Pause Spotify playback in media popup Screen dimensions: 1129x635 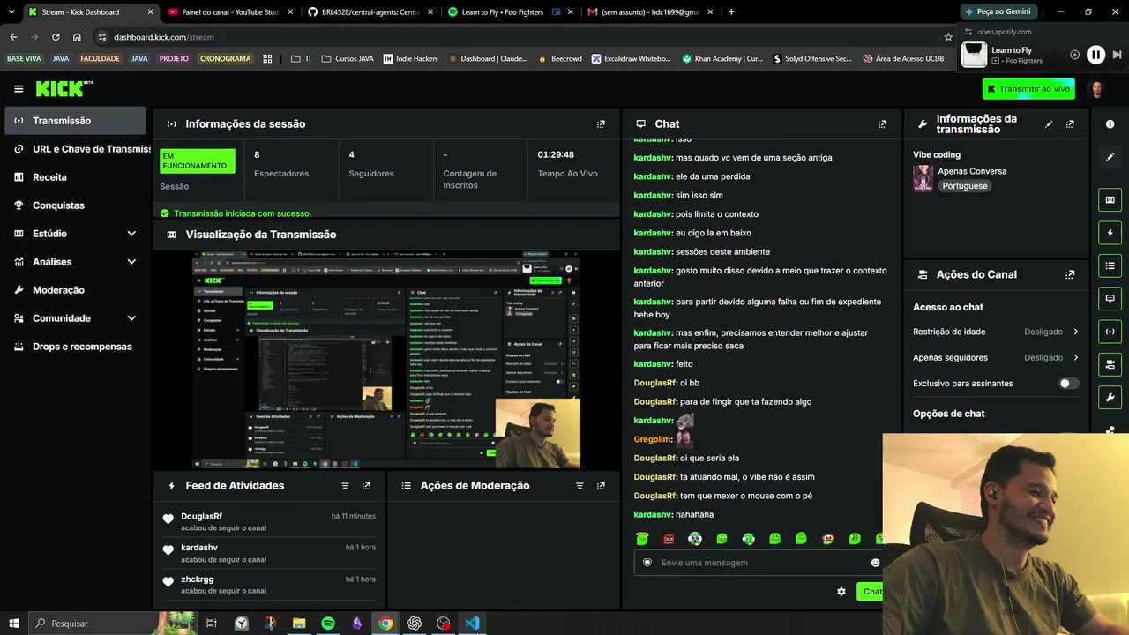pos(1095,55)
